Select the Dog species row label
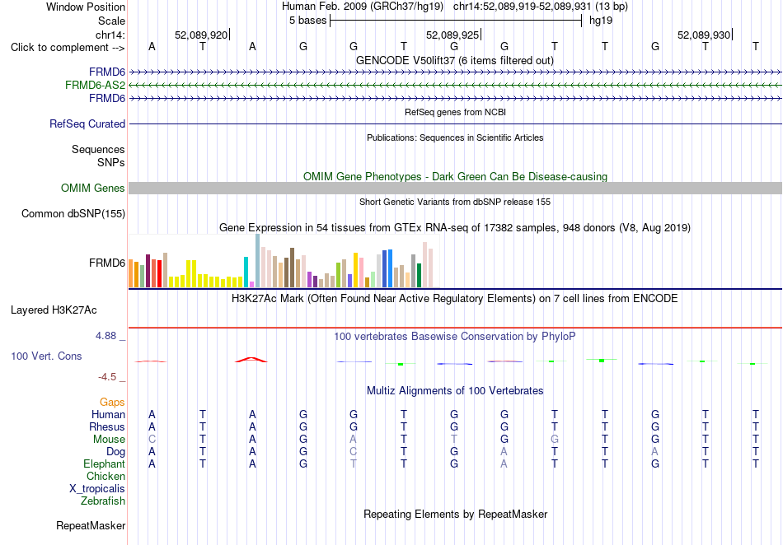783x545 pixels. coord(115,452)
